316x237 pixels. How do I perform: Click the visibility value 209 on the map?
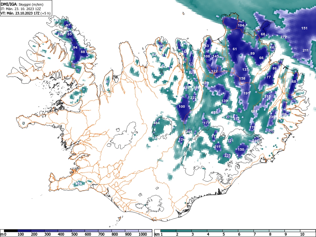(x=161, y=46)
